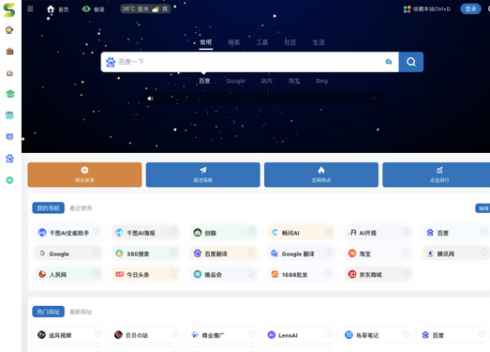Image resolution: width=490 pixels, height=352 pixels.
Task: Open the graduation cap sidebar icon
Action: pos(10,94)
